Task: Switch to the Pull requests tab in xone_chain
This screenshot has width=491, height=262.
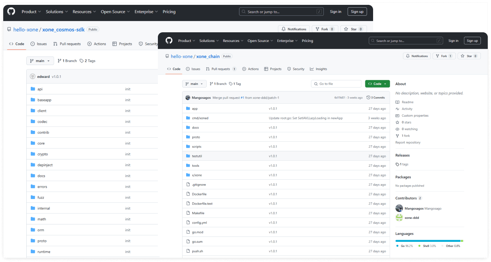Action: coord(220,69)
